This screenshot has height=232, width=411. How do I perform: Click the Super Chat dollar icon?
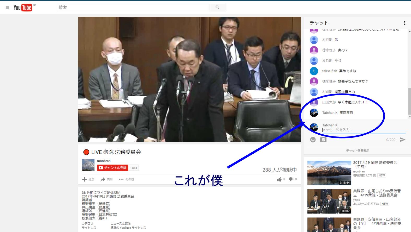tap(323, 140)
